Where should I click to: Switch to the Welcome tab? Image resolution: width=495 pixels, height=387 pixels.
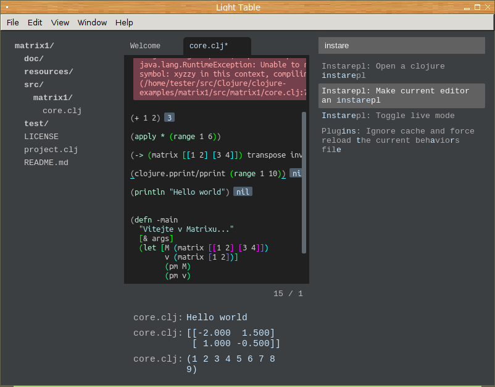pos(145,46)
